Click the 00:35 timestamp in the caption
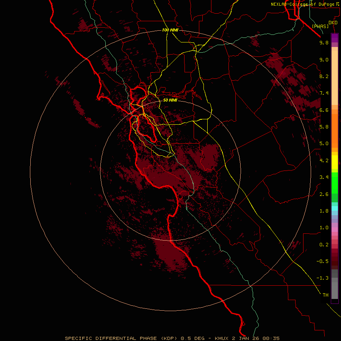The width and height of the screenshot is (341, 341). (x=271, y=338)
